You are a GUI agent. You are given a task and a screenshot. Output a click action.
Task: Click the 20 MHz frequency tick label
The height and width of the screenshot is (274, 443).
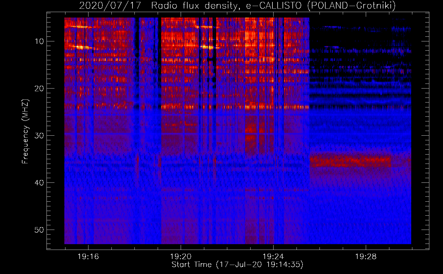click(39, 89)
